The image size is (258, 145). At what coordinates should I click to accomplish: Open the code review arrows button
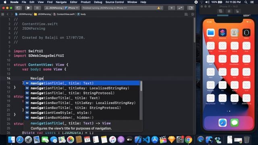point(180,8)
